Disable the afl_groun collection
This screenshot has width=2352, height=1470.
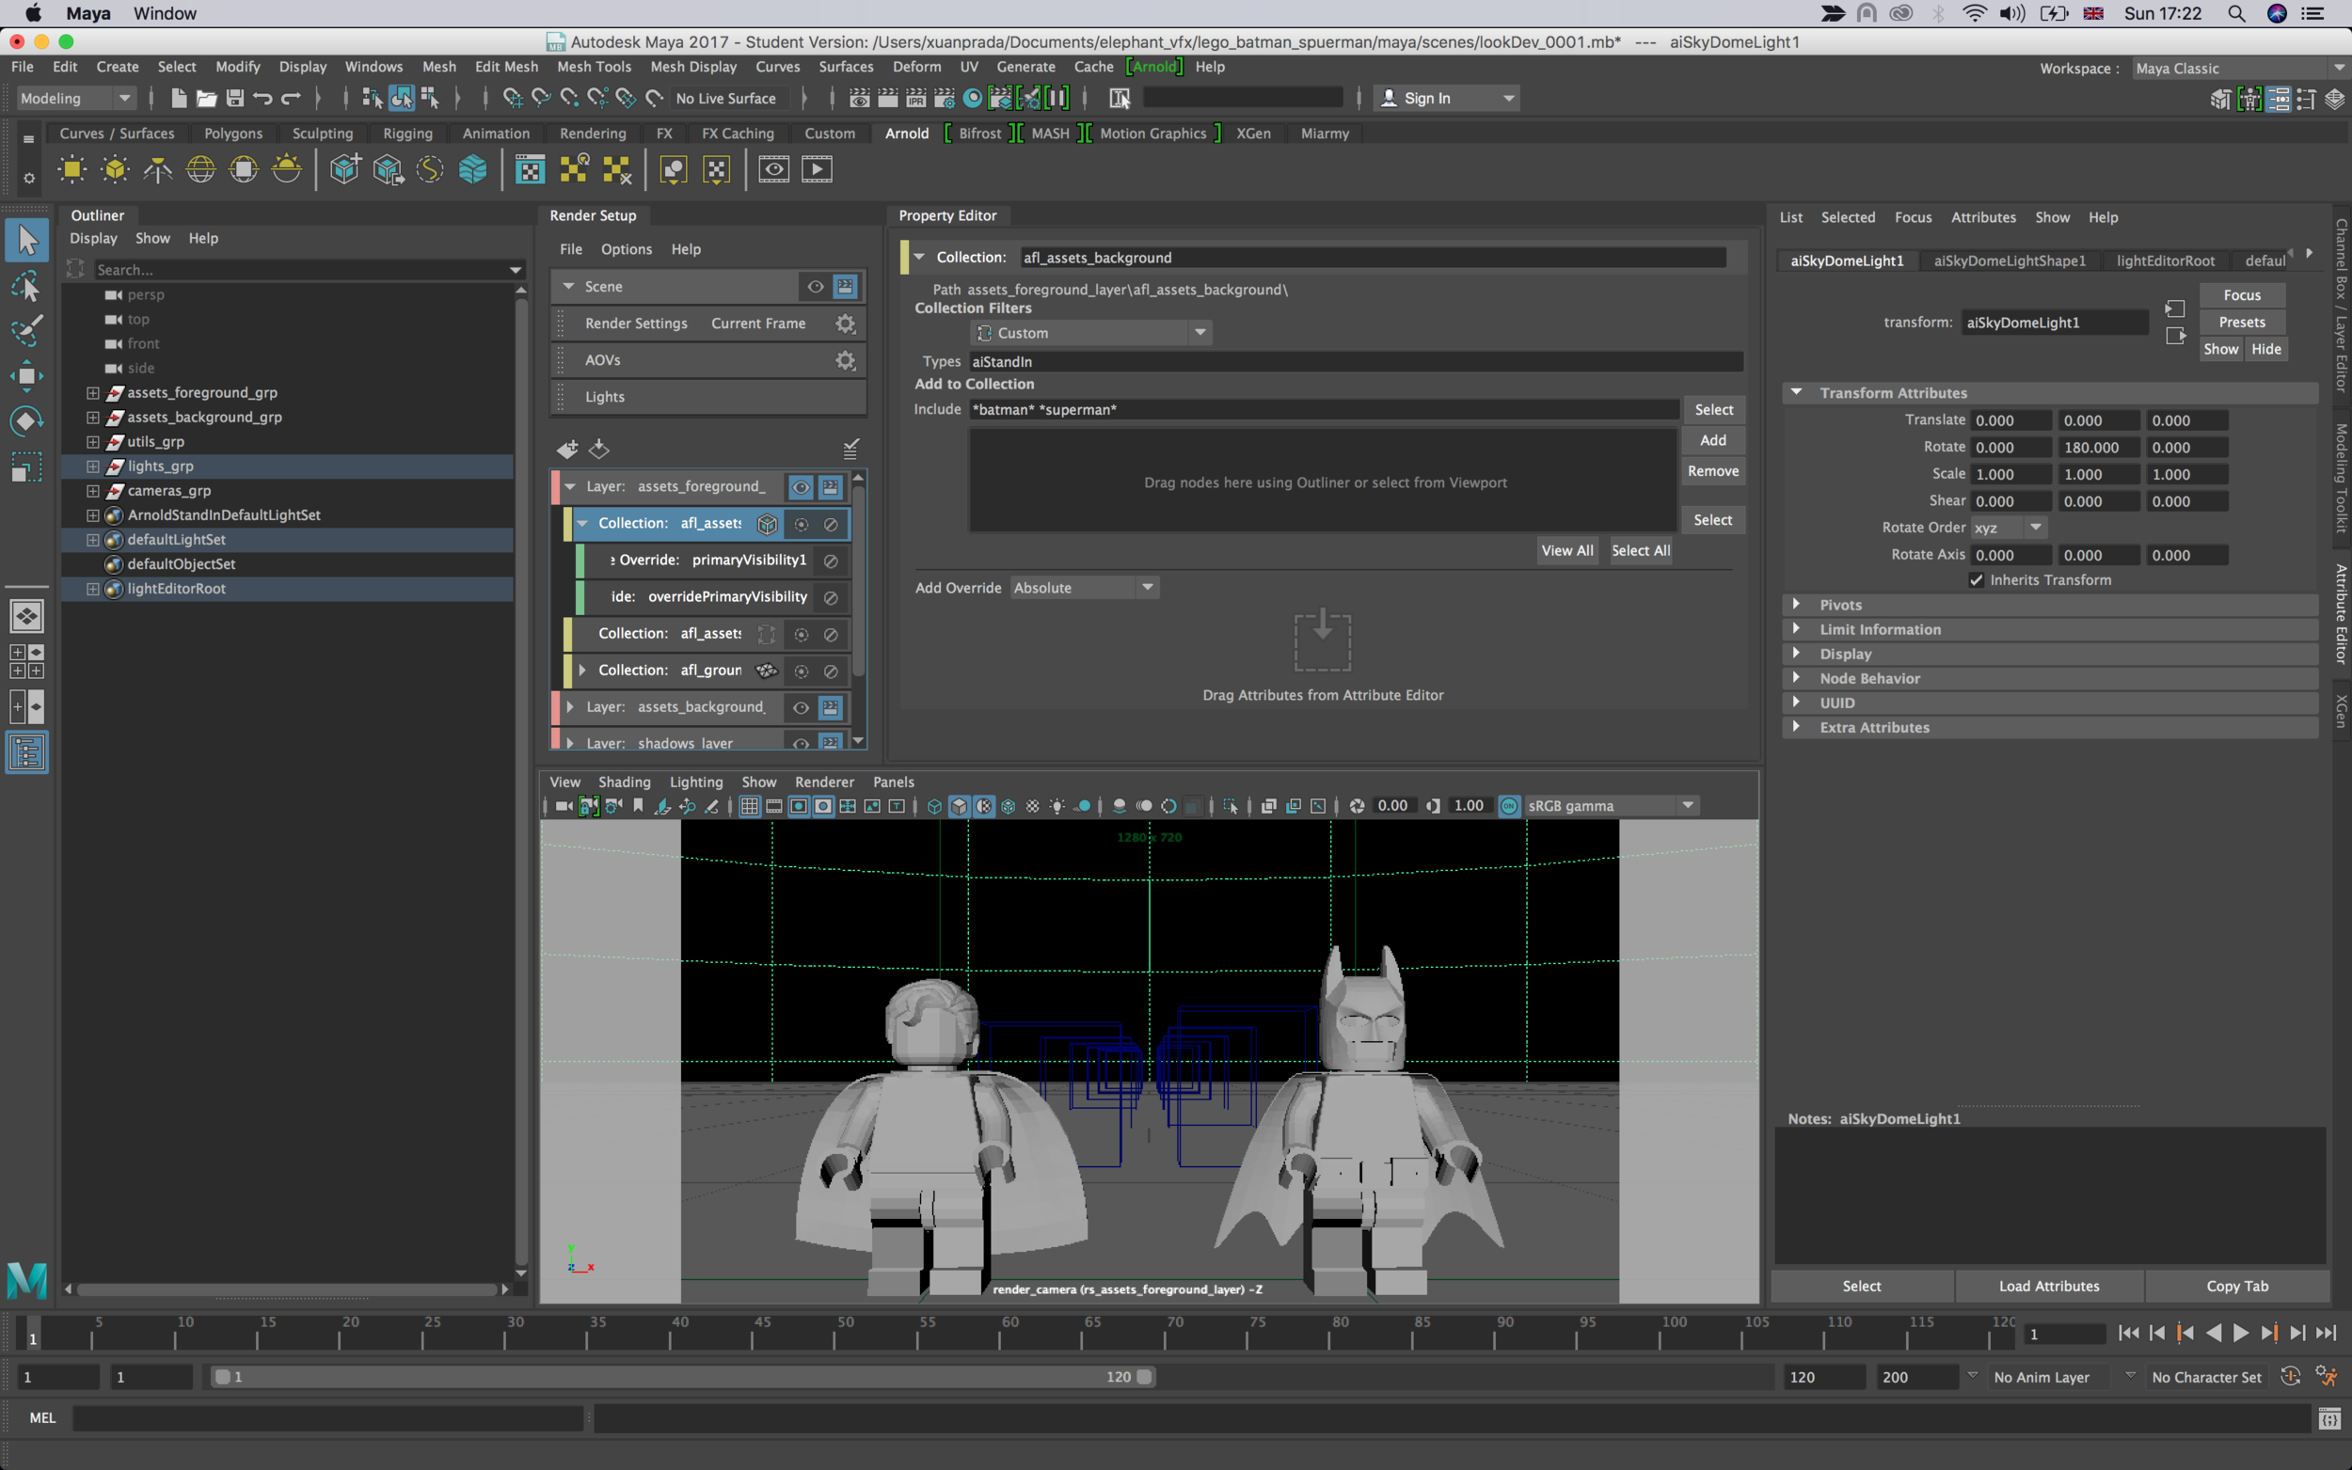[831, 671]
